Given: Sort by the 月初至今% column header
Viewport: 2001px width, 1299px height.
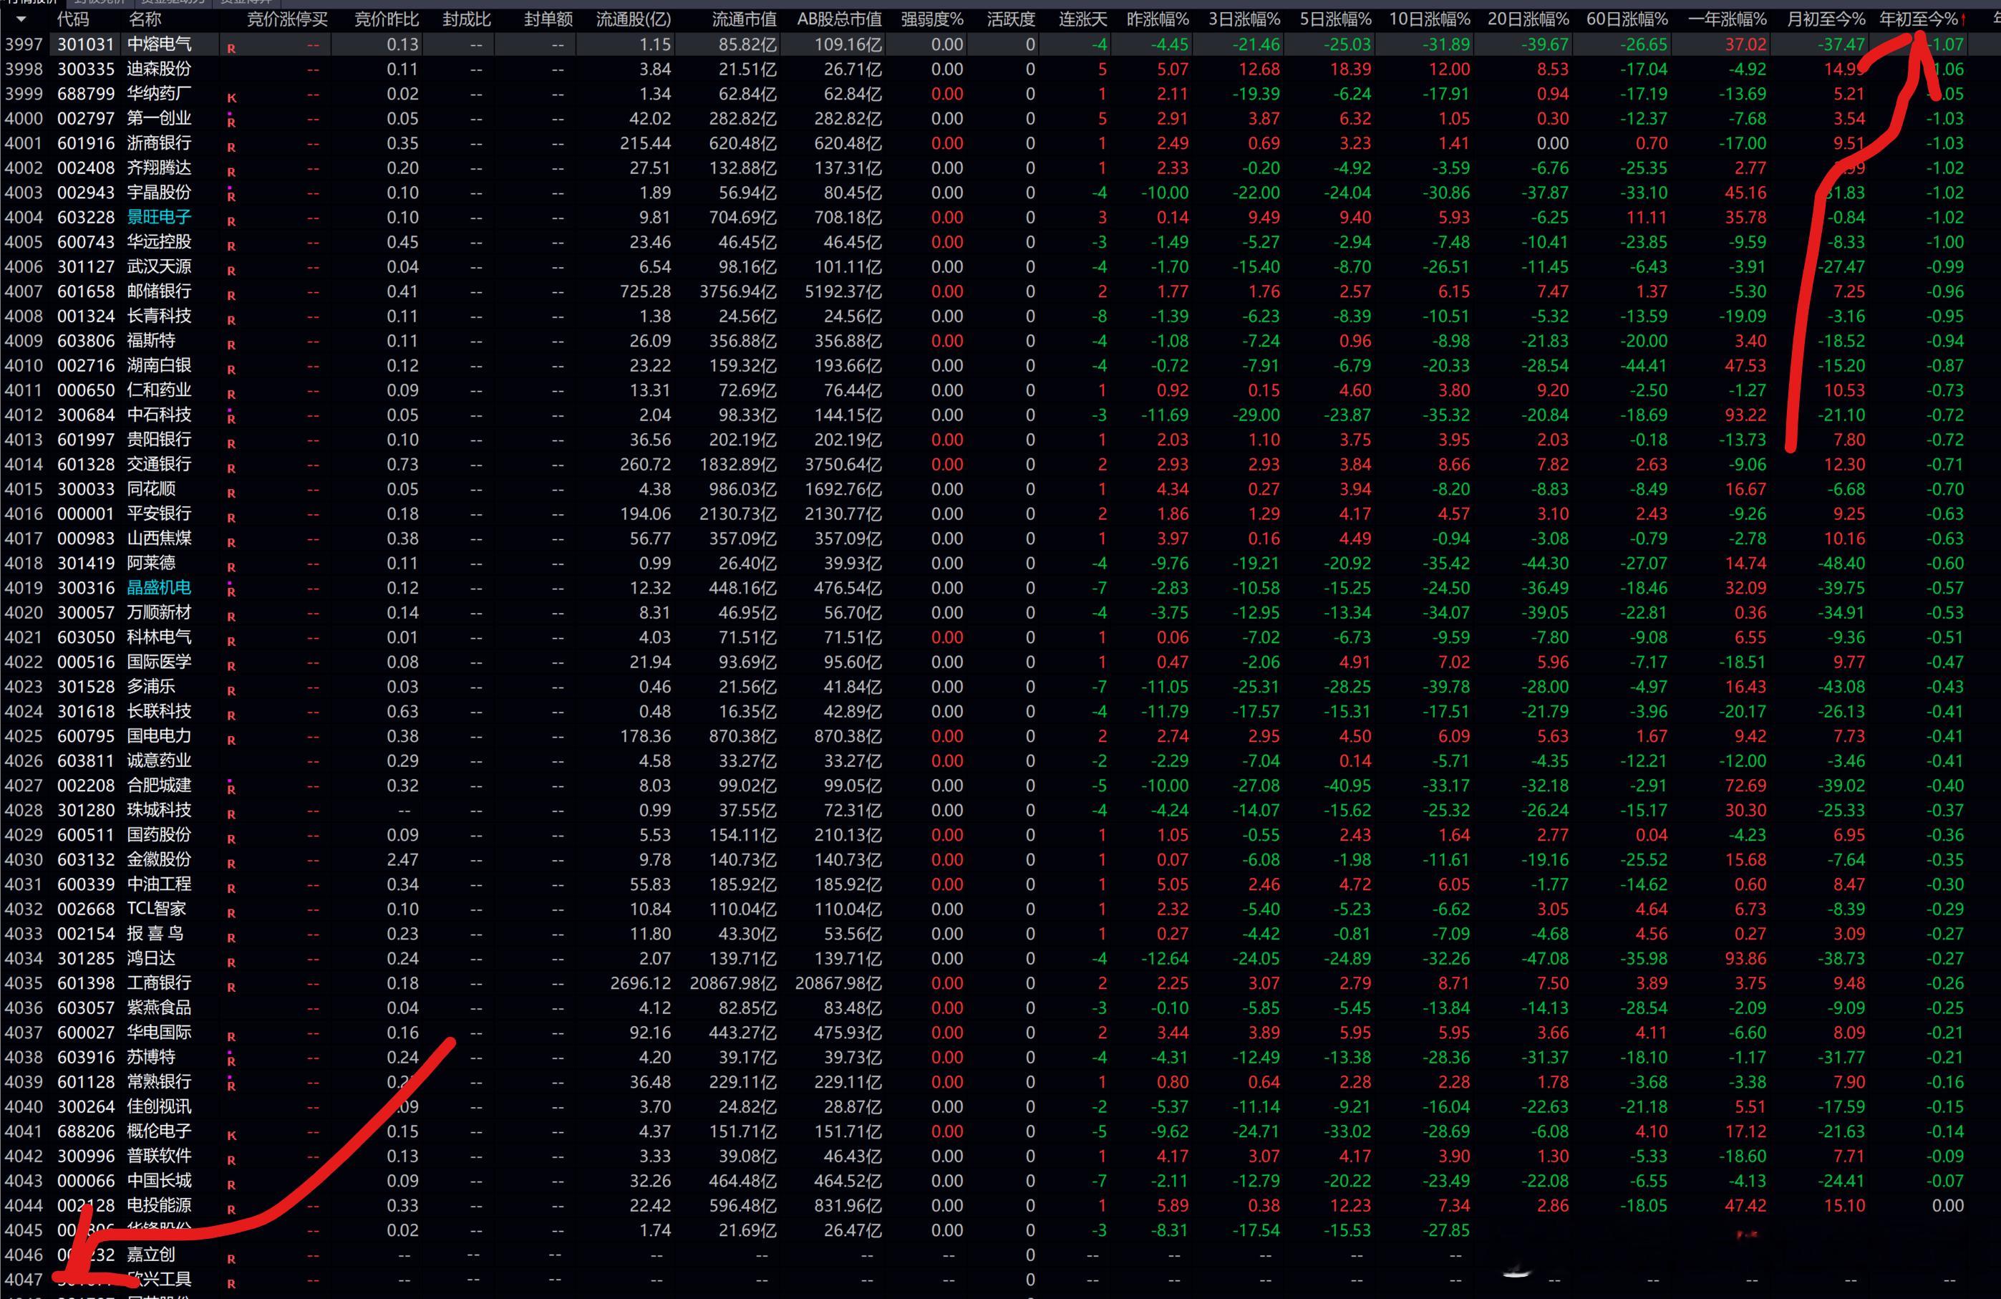Looking at the screenshot, I should click(1826, 19).
